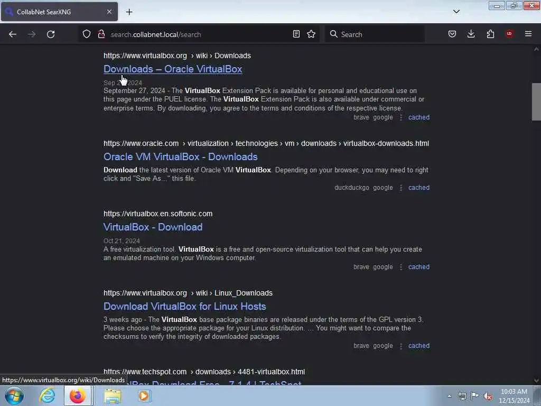The width and height of the screenshot is (541, 406).
Task: Click the page vertical scrollbar thumb
Action: [x=536, y=102]
